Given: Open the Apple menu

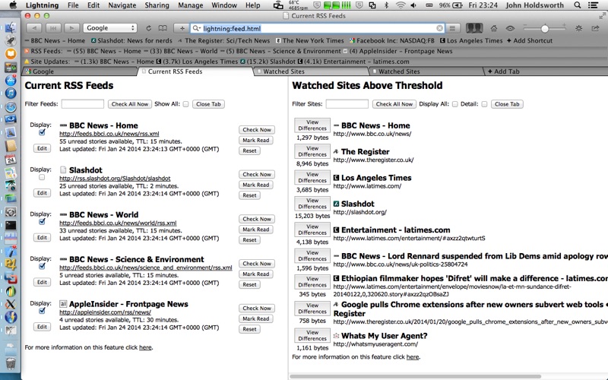Looking at the screenshot, I should point(13,5).
